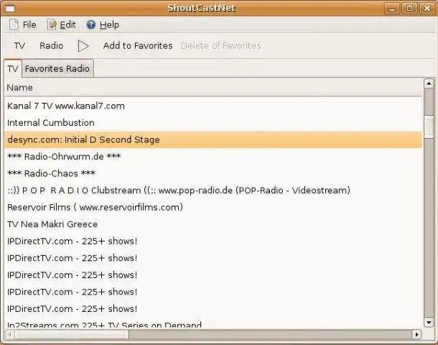Minimize the ShoutCastNet window
The image size is (438, 345).
(392, 9)
